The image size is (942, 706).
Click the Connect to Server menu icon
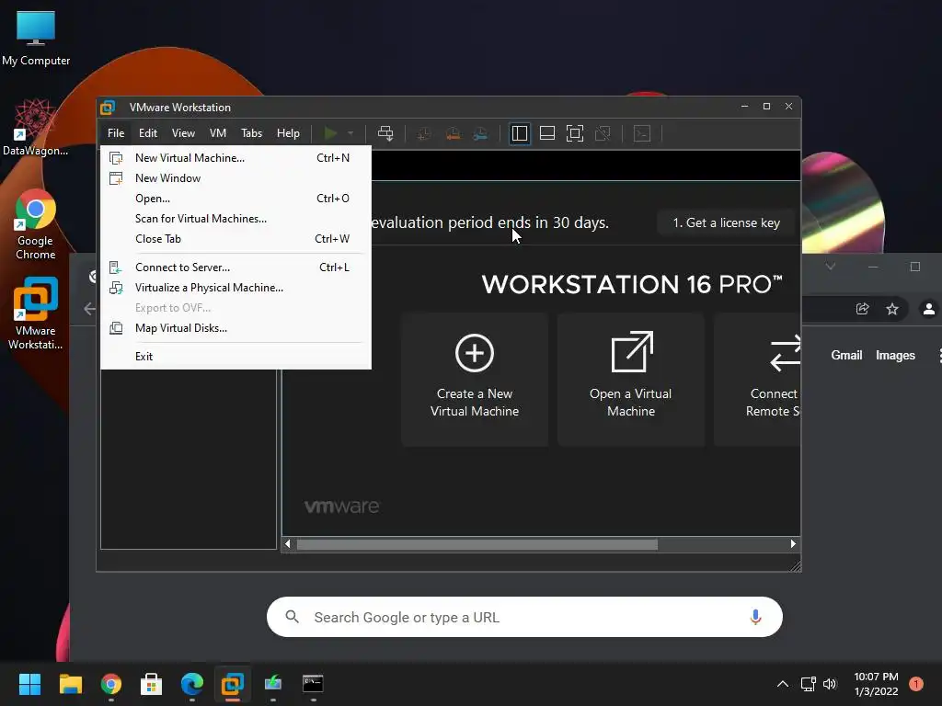(116, 268)
